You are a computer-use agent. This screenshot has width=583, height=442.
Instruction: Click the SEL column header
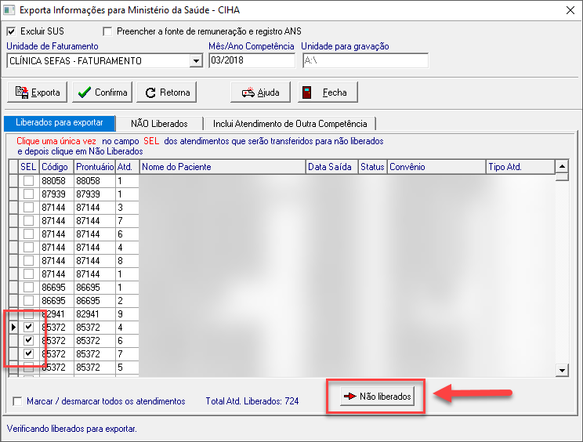29,167
